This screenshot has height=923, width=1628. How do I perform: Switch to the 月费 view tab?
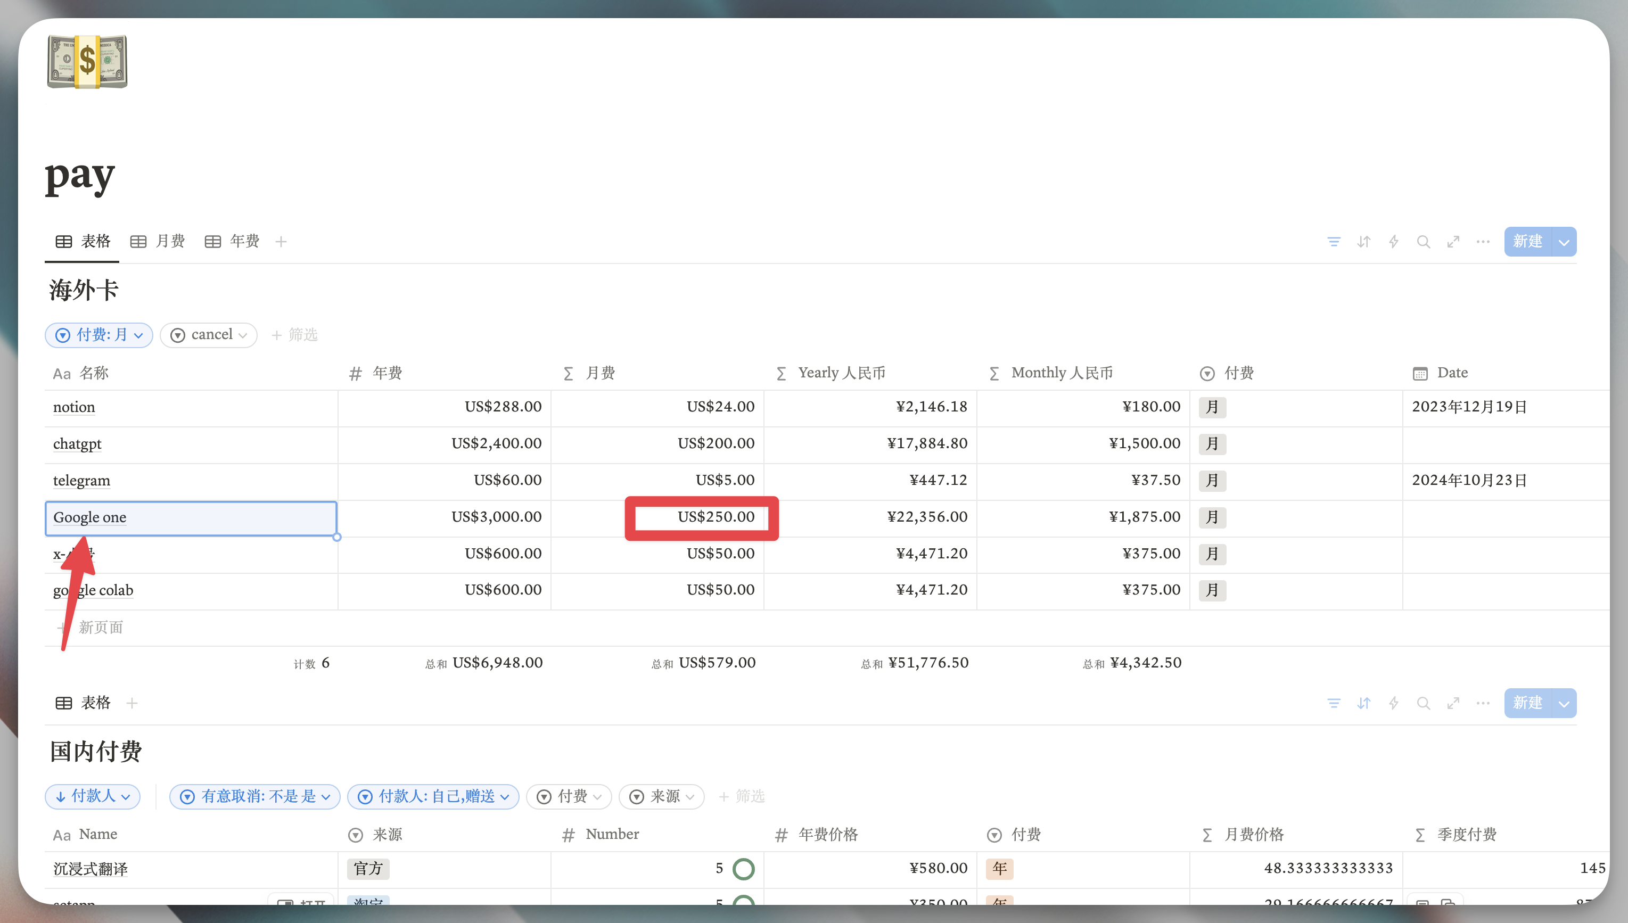coord(157,242)
